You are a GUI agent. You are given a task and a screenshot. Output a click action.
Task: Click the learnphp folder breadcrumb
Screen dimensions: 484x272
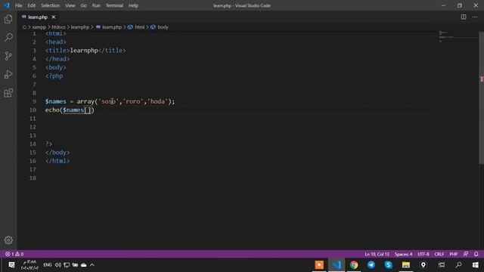pyautogui.click(x=80, y=27)
